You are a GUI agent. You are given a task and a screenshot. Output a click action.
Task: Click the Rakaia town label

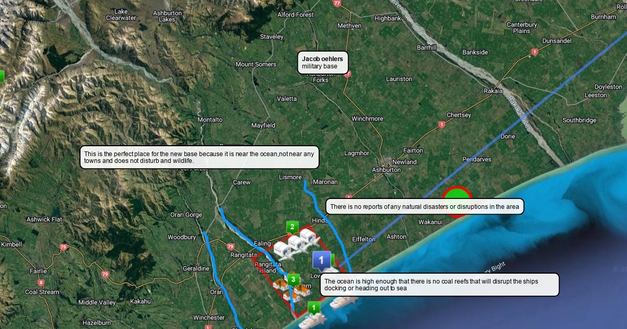(493, 91)
